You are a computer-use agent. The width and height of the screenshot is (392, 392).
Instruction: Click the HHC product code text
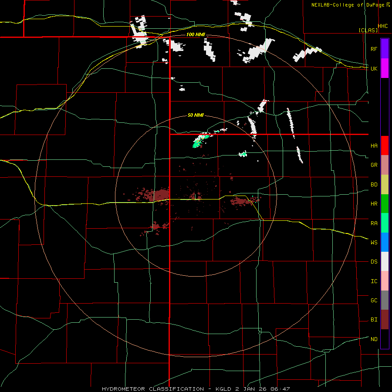(383, 26)
